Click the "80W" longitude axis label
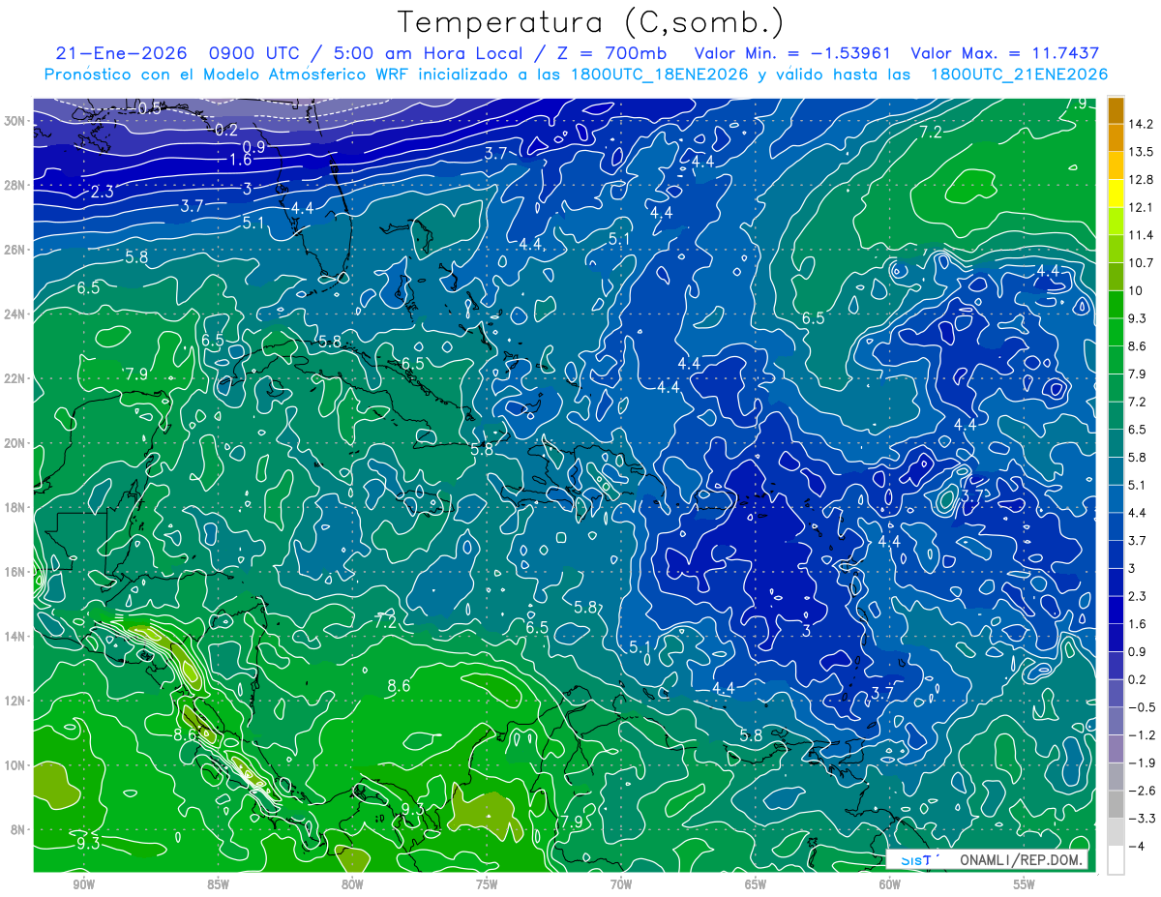The height and width of the screenshot is (897, 1161). coord(352,884)
